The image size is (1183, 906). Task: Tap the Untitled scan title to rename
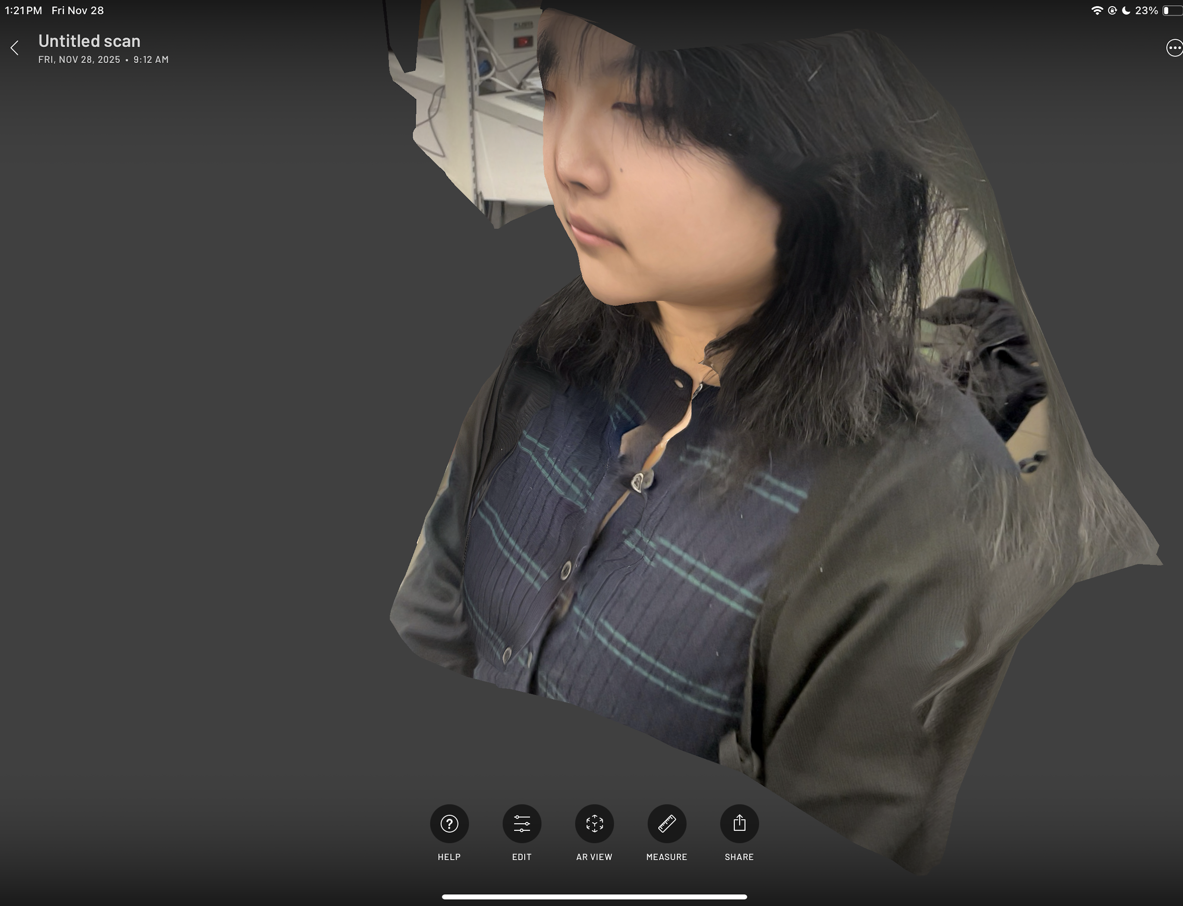pos(89,41)
